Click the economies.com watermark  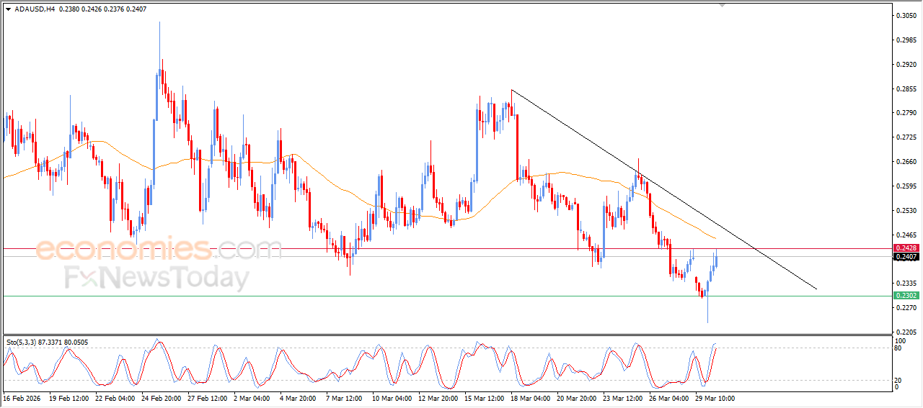click(x=159, y=250)
